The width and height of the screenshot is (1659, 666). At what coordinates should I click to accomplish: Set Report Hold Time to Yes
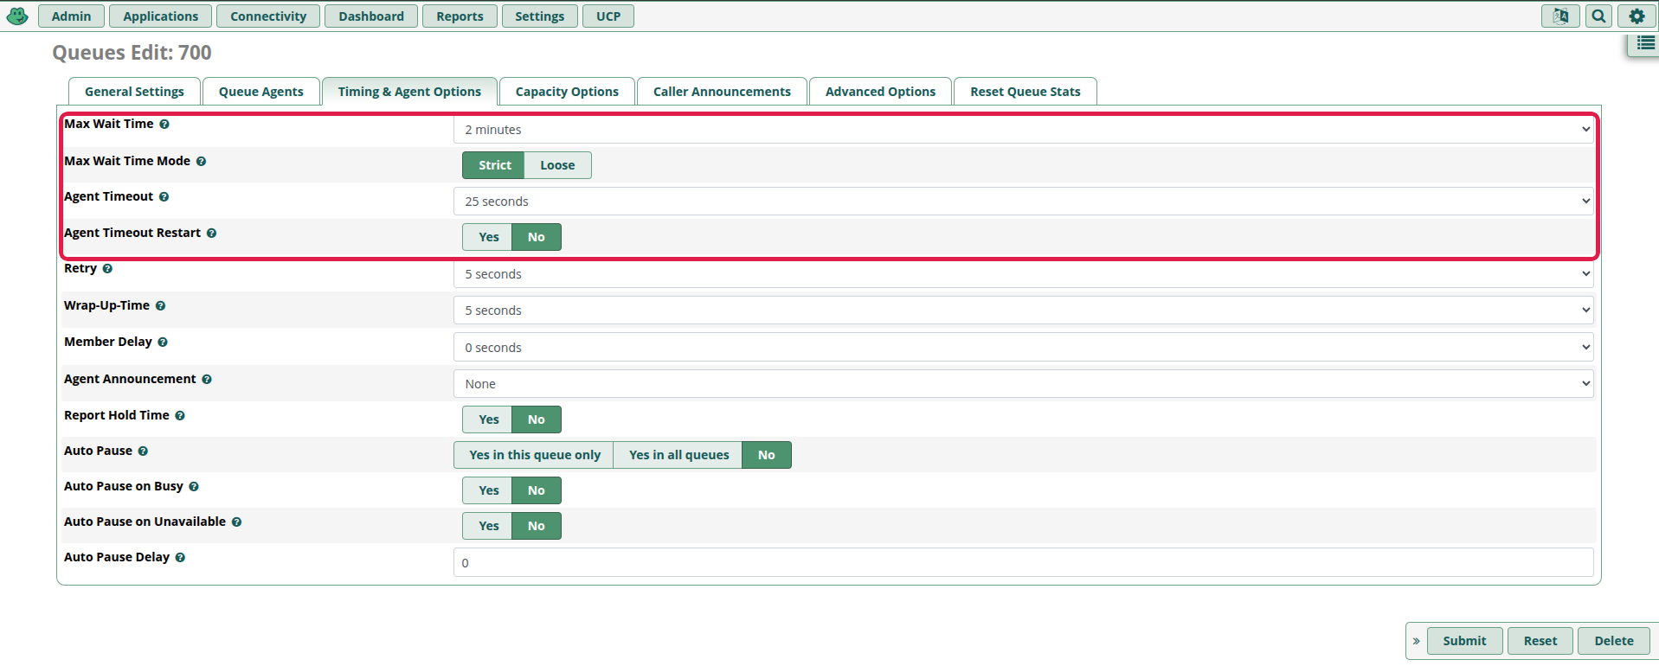click(x=488, y=419)
